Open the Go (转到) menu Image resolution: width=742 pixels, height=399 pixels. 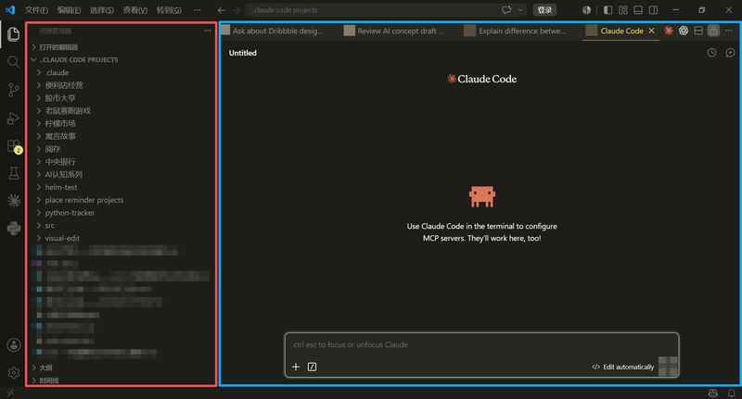coord(169,10)
